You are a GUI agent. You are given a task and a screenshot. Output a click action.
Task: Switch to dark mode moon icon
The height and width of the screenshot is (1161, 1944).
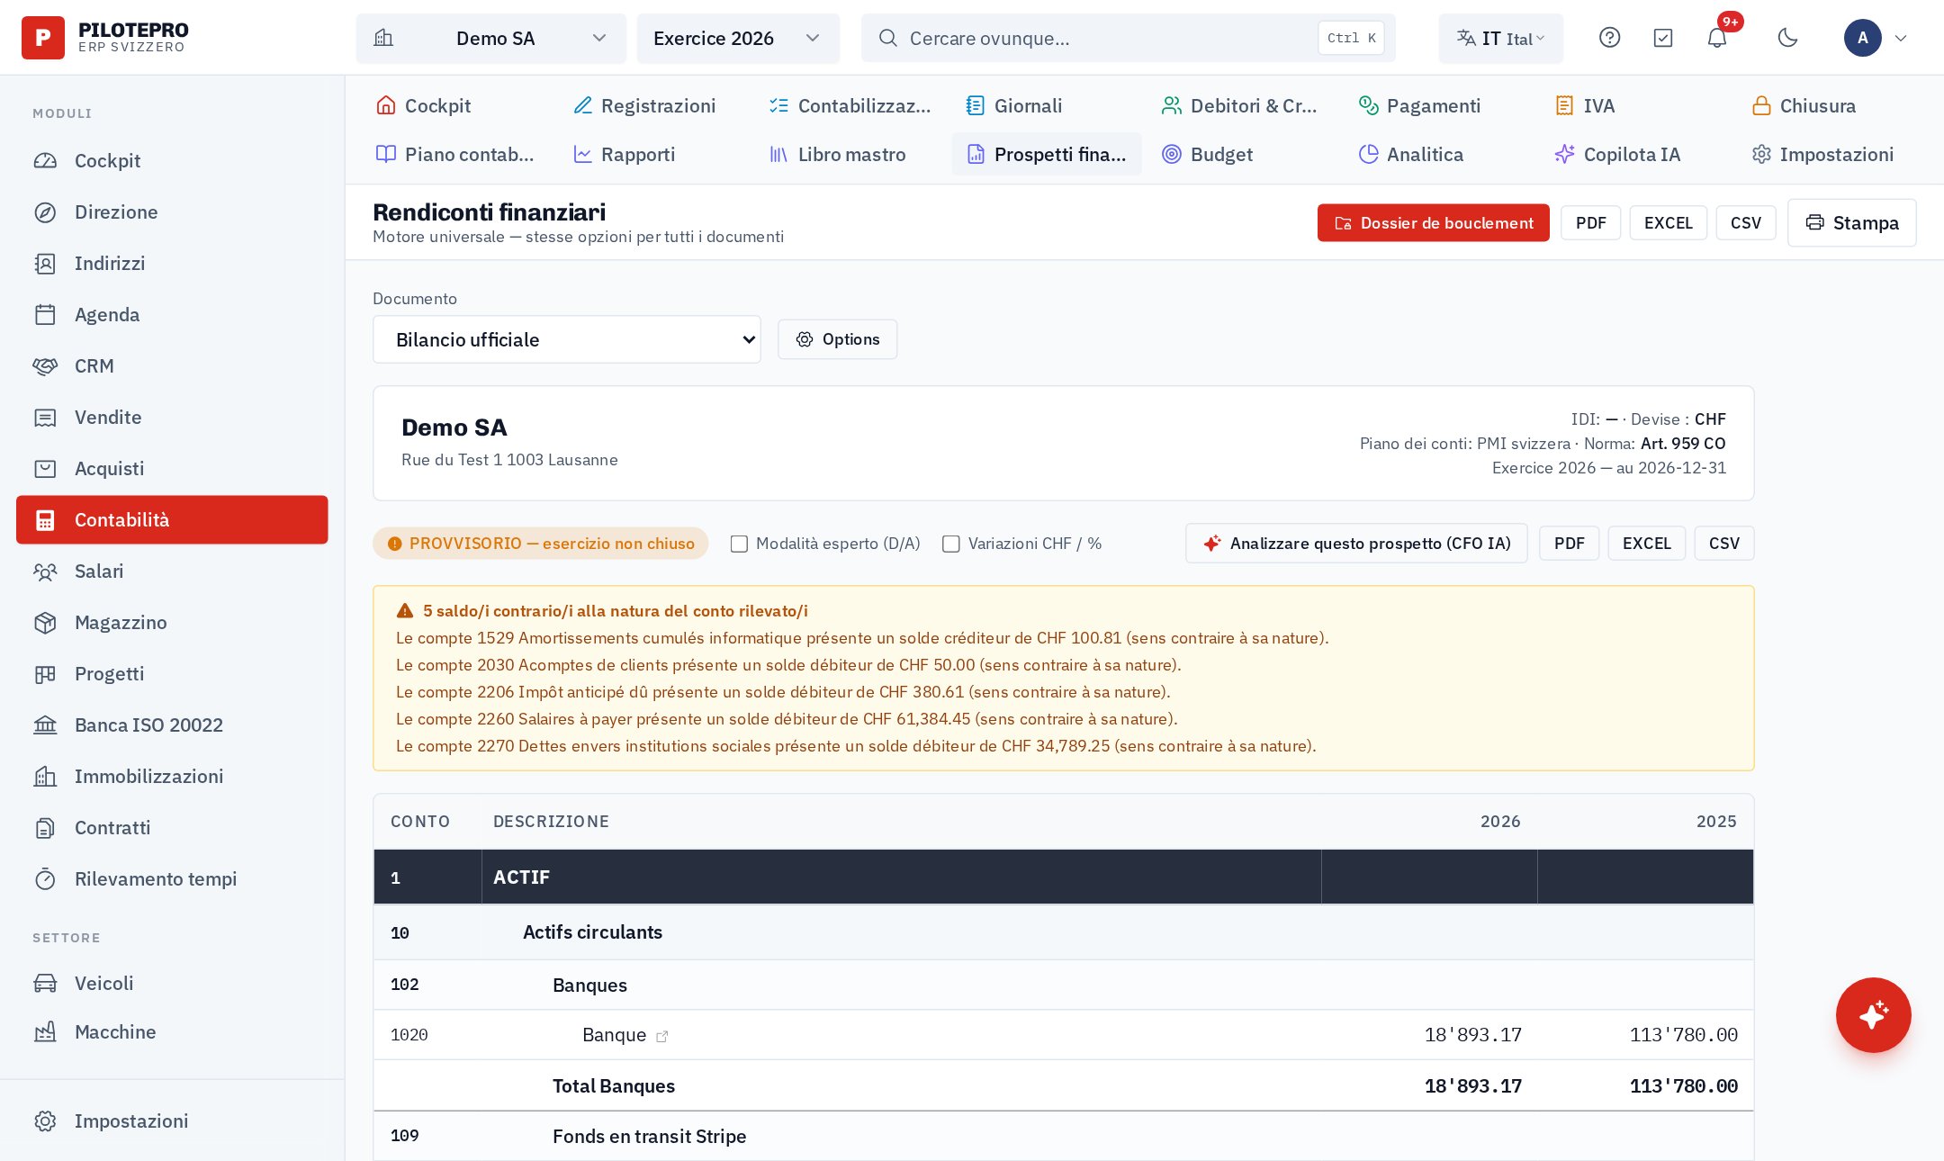coord(1787,38)
